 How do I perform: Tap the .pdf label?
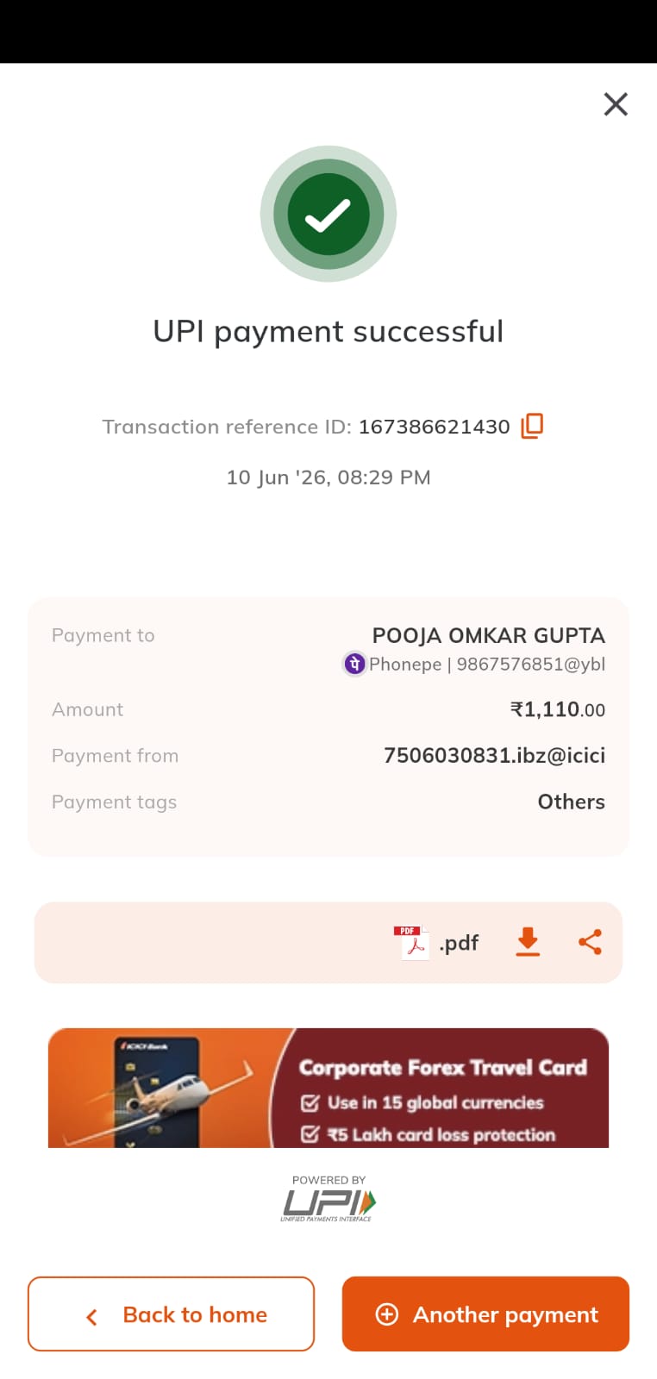click(459, 943)
